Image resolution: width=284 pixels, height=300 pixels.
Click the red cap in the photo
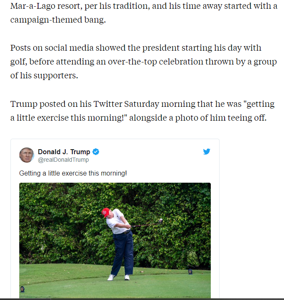[105, 212]
